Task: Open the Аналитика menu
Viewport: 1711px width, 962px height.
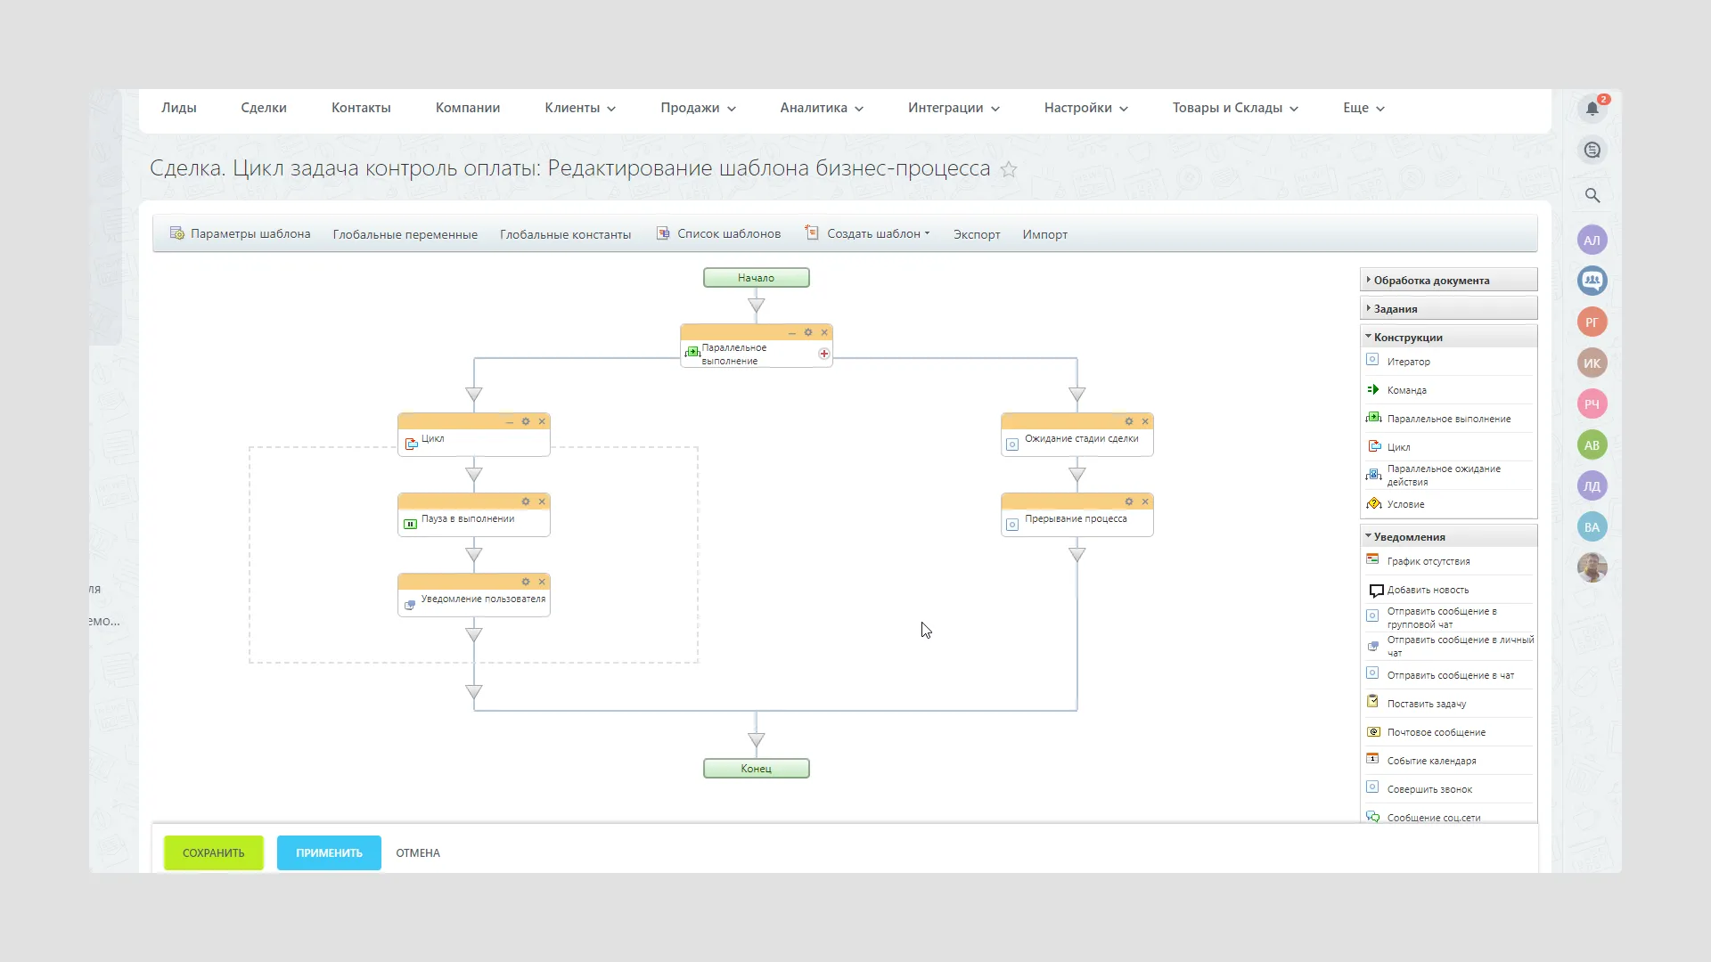Action: tap(822, 108)
